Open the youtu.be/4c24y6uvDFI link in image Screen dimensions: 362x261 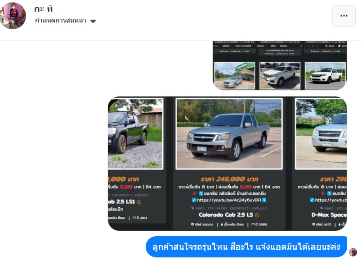pyautogui.click(x=229, y=200)
